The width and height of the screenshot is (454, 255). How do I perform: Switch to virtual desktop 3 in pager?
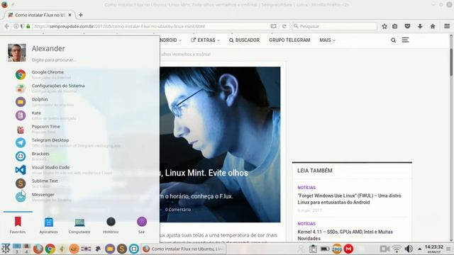pyautogui.click(x=17, y=249)
